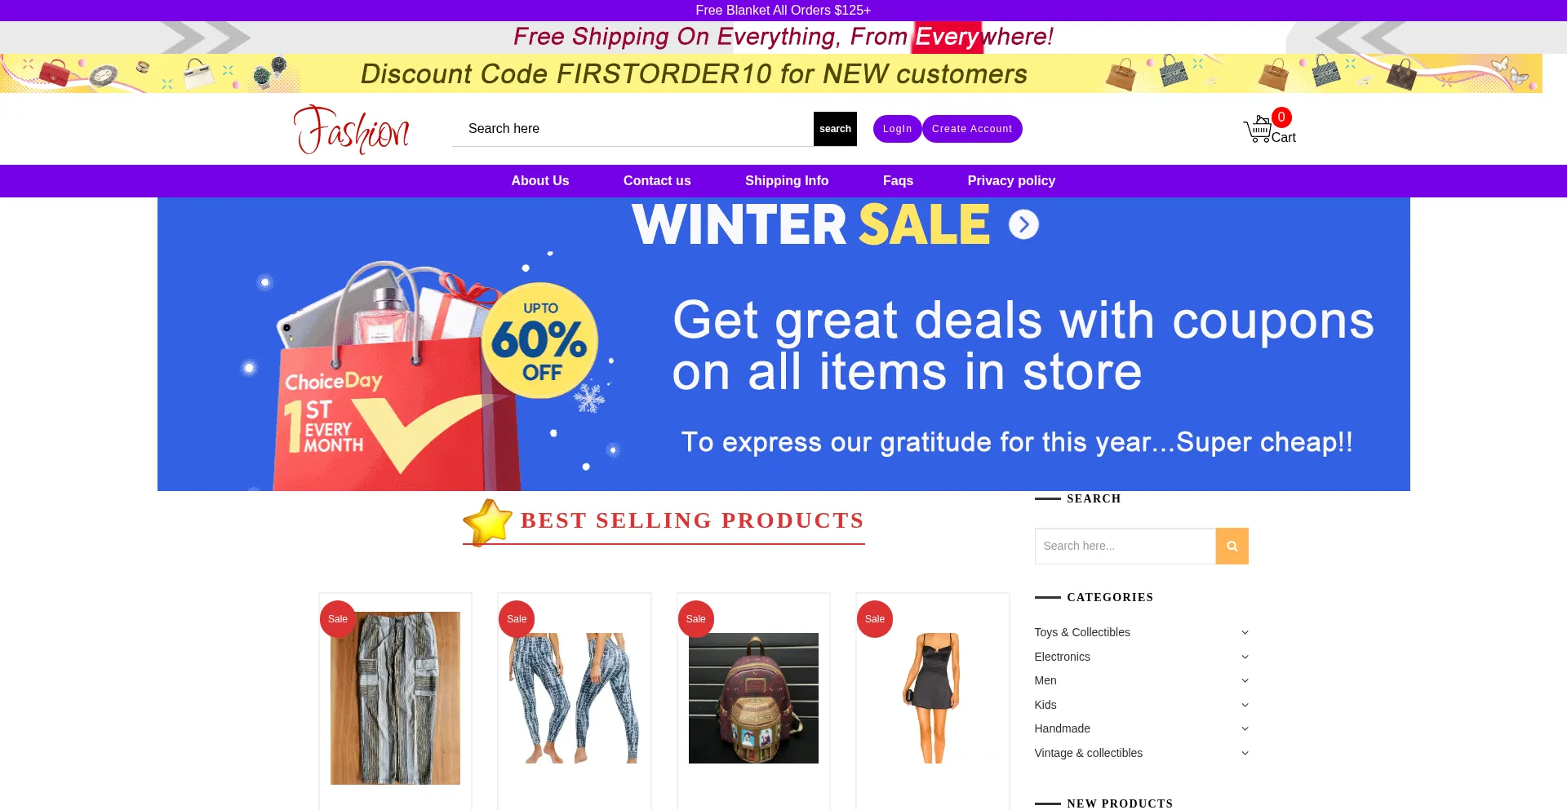Open the Shipping Info menu item

[787, 181]
